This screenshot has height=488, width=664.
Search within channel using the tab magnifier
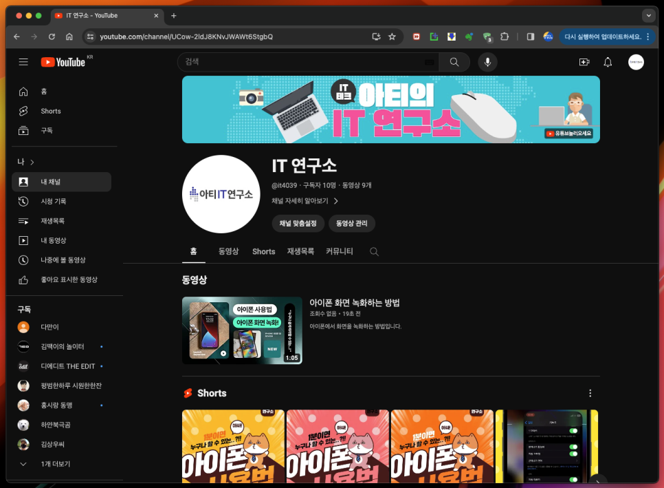pos(374,251)
